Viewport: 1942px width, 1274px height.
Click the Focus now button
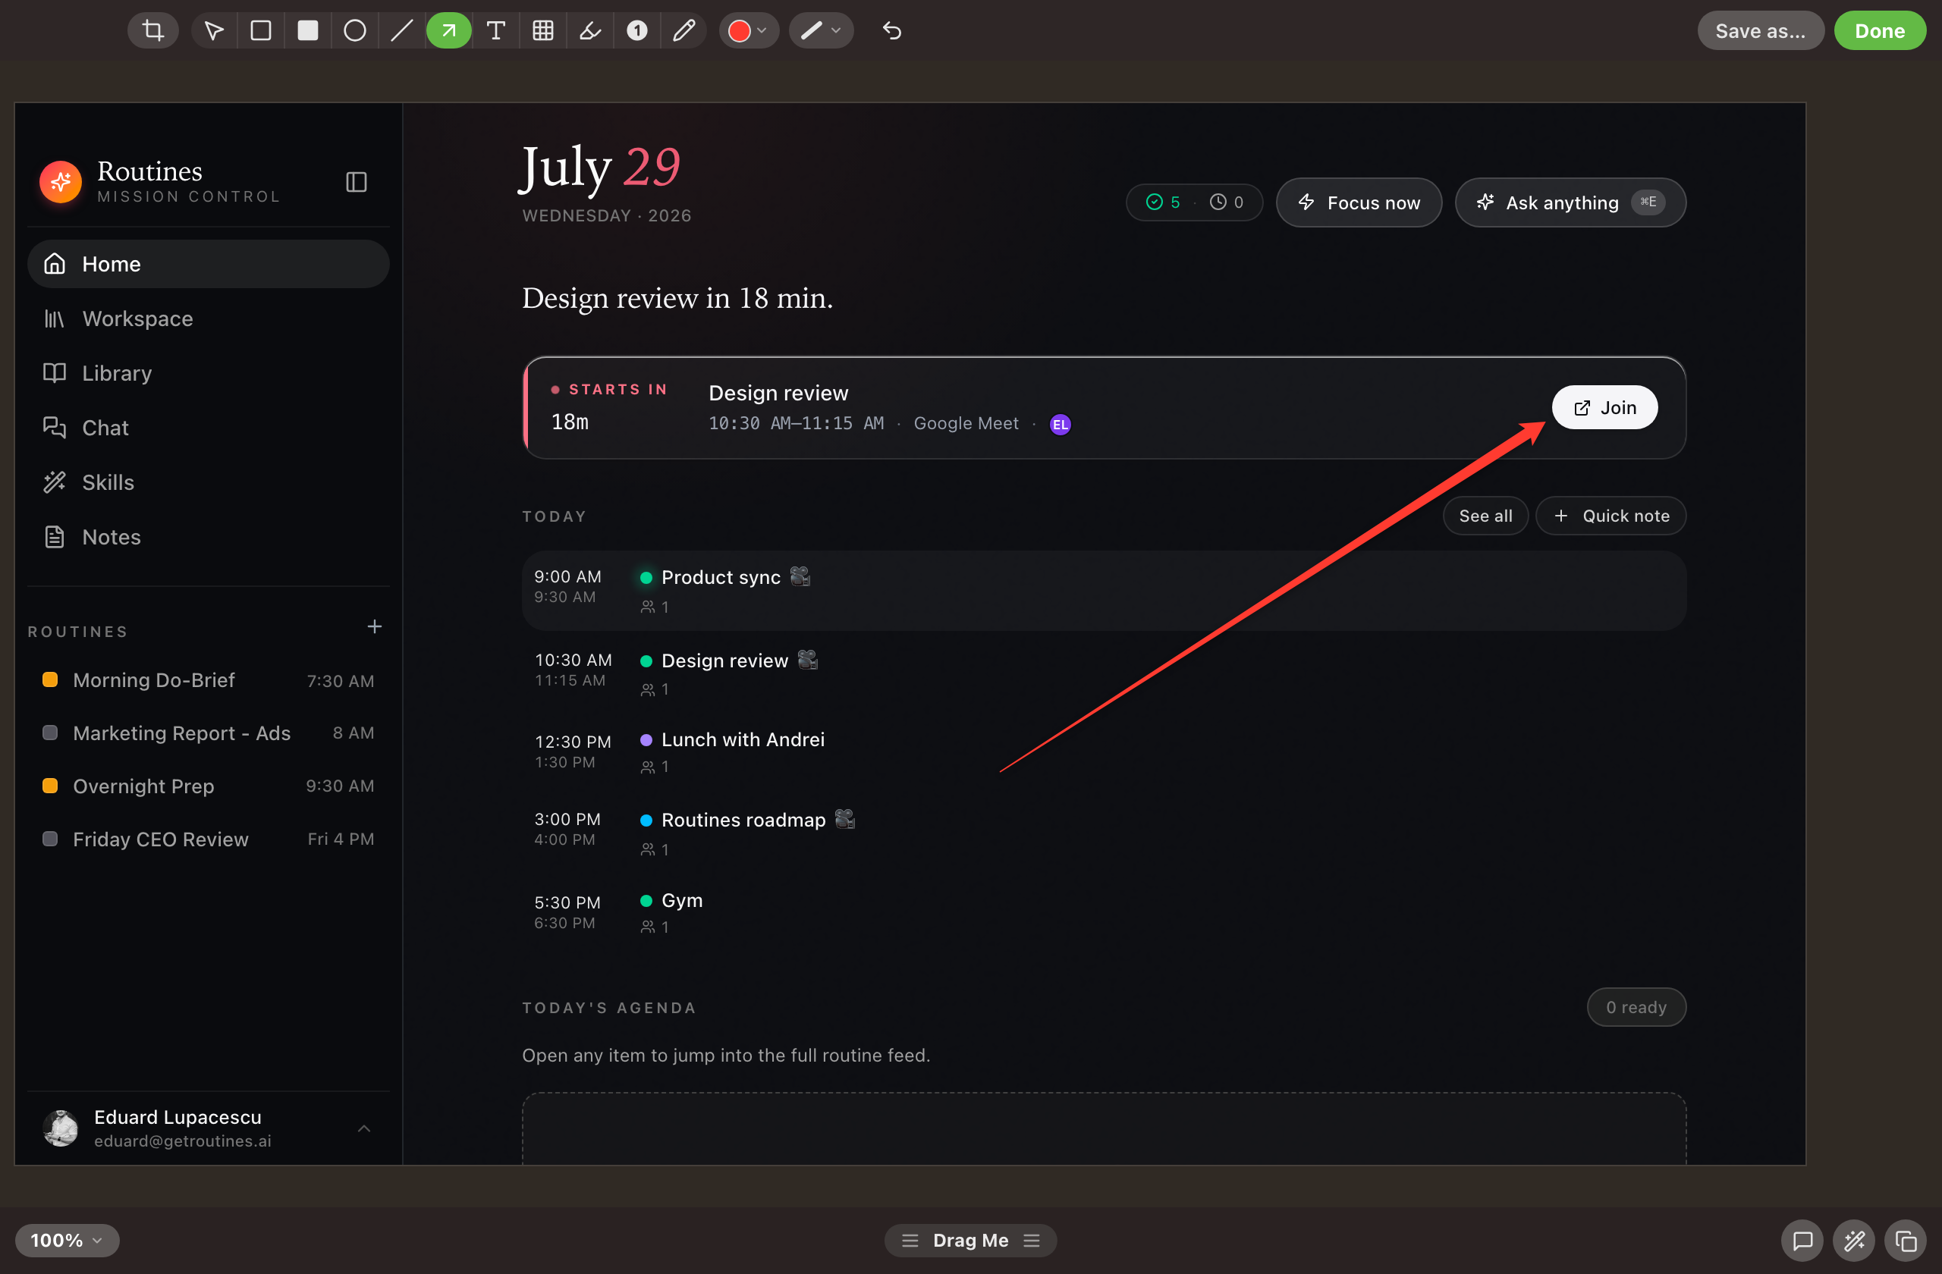coord(1359,202)
